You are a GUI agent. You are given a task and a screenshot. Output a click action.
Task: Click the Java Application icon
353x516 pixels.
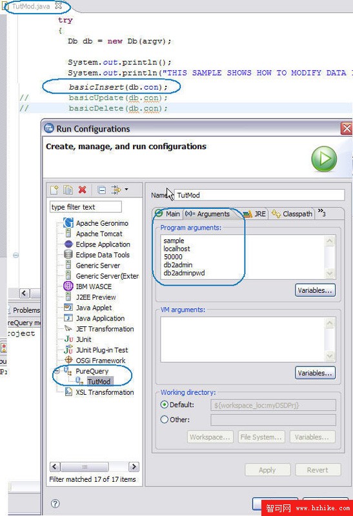point(68,318)
